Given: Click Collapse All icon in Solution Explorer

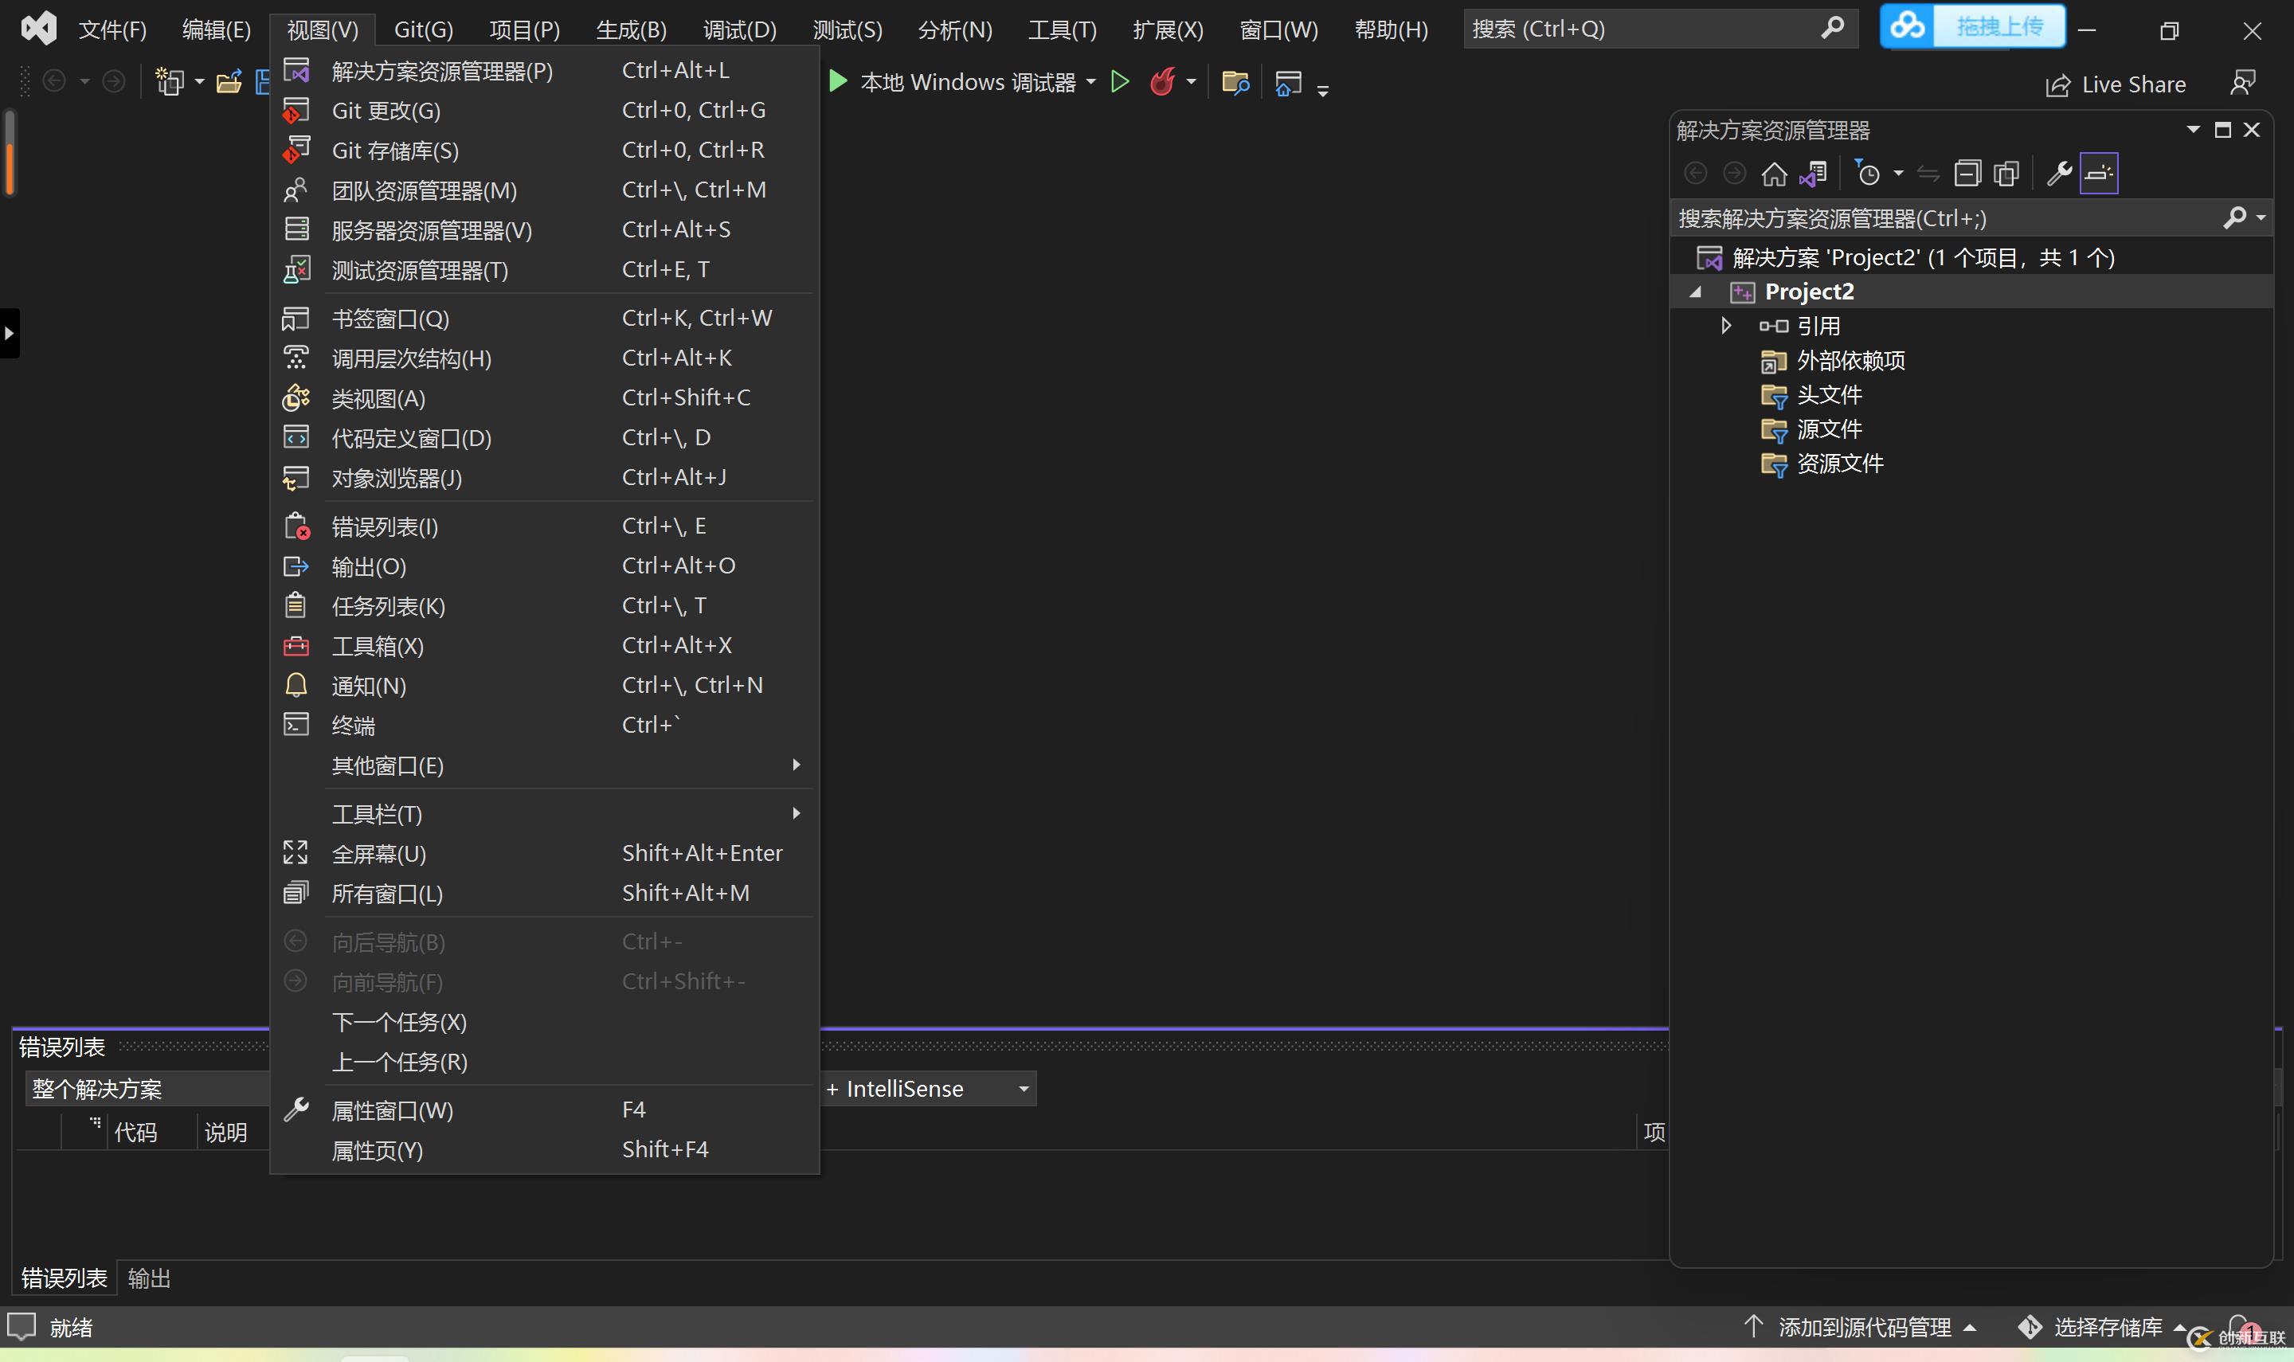Looking at the screenshot, I should (1967, 174).
